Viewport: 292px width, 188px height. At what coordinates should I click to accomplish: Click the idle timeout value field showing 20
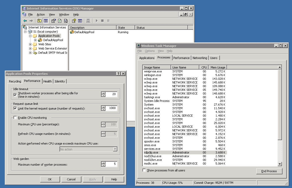(x=111, y=94)
